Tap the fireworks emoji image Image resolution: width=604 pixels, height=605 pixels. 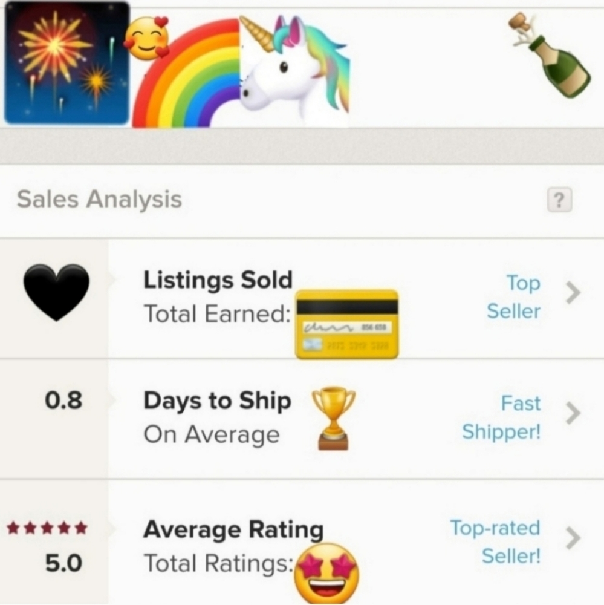pos(67,64)
